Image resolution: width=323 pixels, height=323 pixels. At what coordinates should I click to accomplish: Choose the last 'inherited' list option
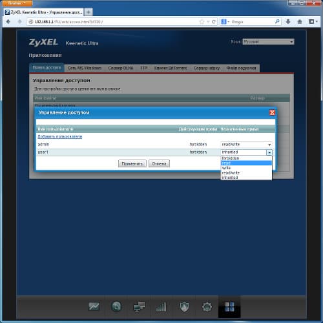(246, 178)
